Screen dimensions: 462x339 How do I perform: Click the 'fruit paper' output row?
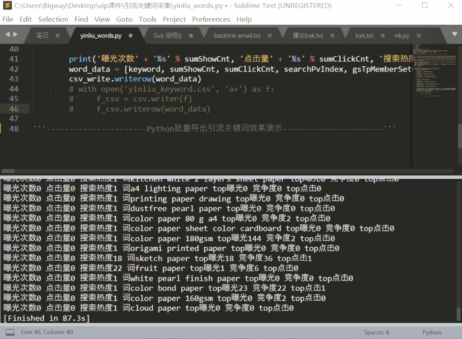coord(151,268)
